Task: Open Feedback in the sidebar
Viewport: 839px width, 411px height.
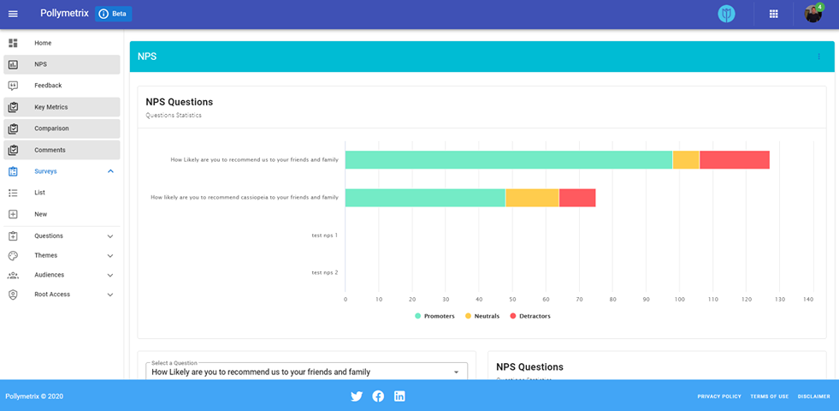Action: pos(62,86)
